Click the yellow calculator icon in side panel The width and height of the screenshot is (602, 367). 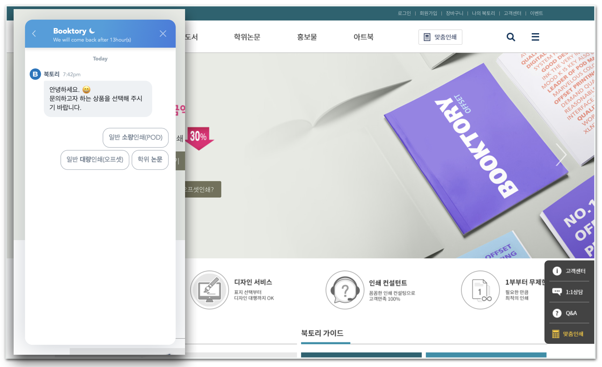click(556, 334)
